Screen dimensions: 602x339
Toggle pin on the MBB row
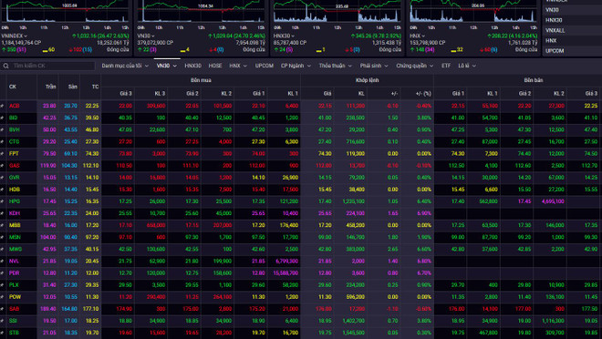point(3,225)
